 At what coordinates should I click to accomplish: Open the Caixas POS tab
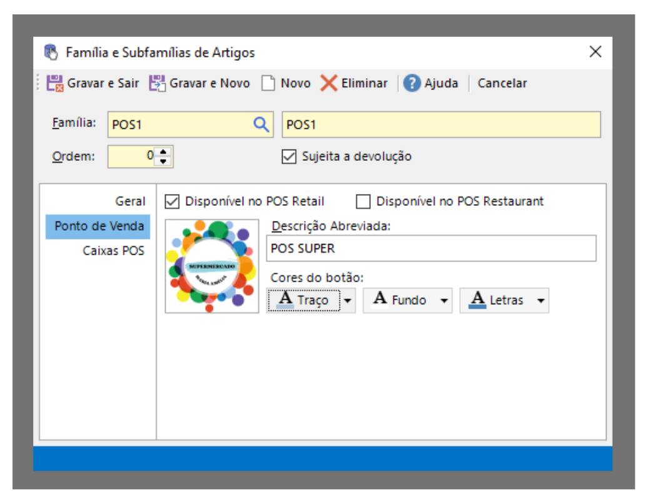pyautogui.click(x=113, y=251)
